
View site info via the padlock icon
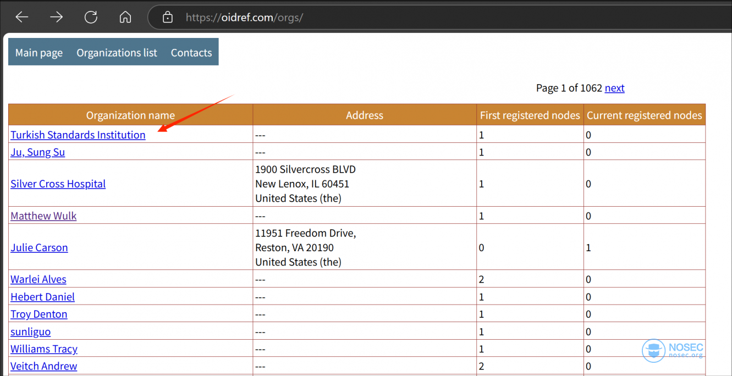click(168, 18)
